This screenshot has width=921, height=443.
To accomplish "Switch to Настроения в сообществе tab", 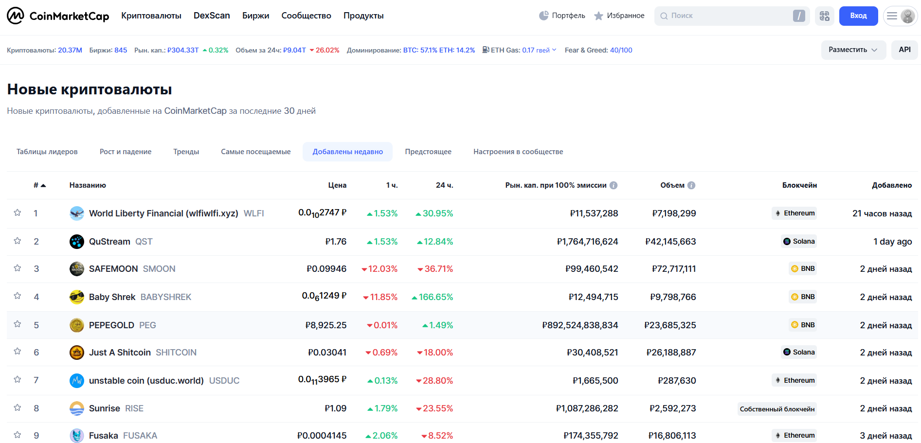I will click(x=518, y=152).
